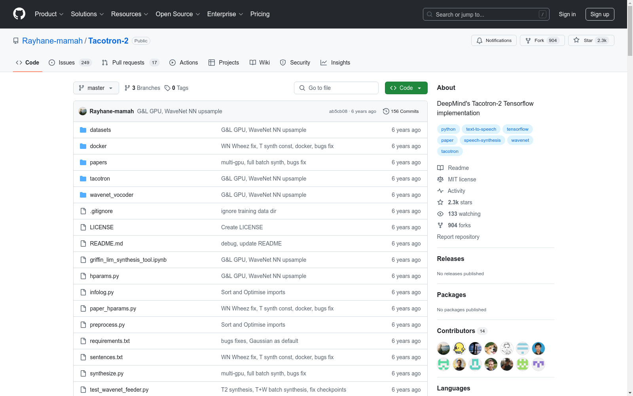Click the search magnifier icon in header
633x396 pixels.
pos(430,14)
